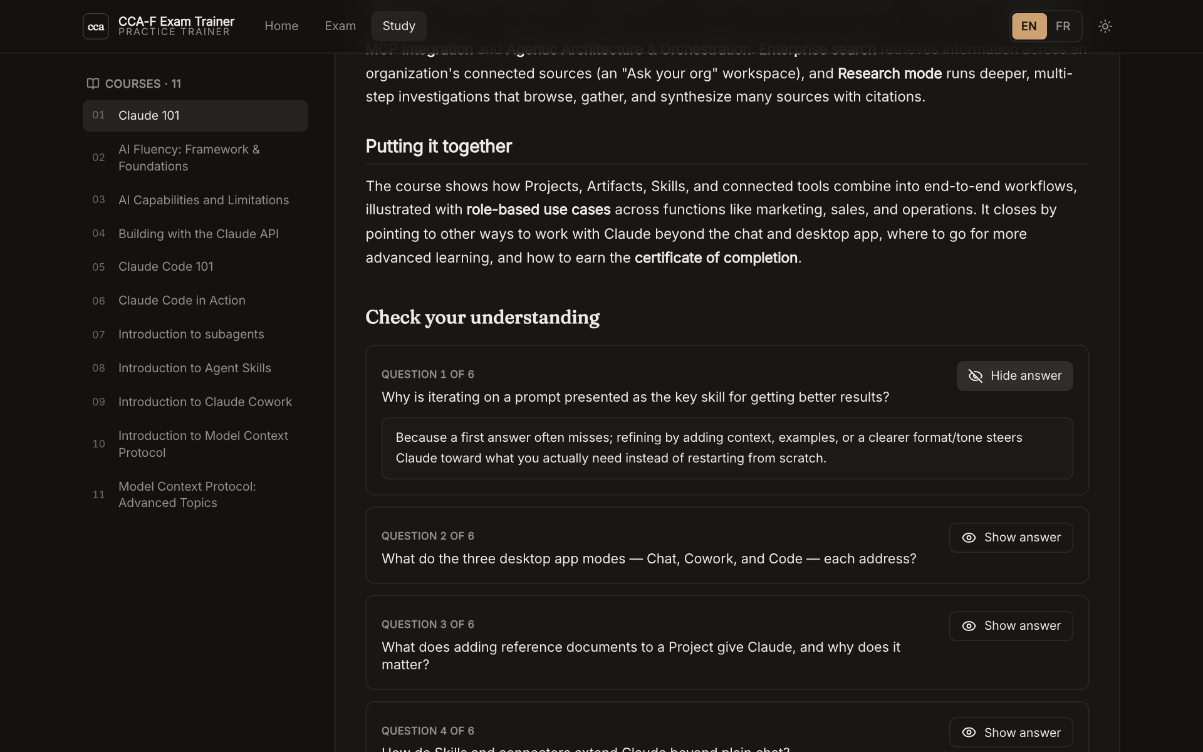The width and height of the screenshot is (1203, 752).
Task: Click the question about Project reference documents
Action: [x=641, y=656]
